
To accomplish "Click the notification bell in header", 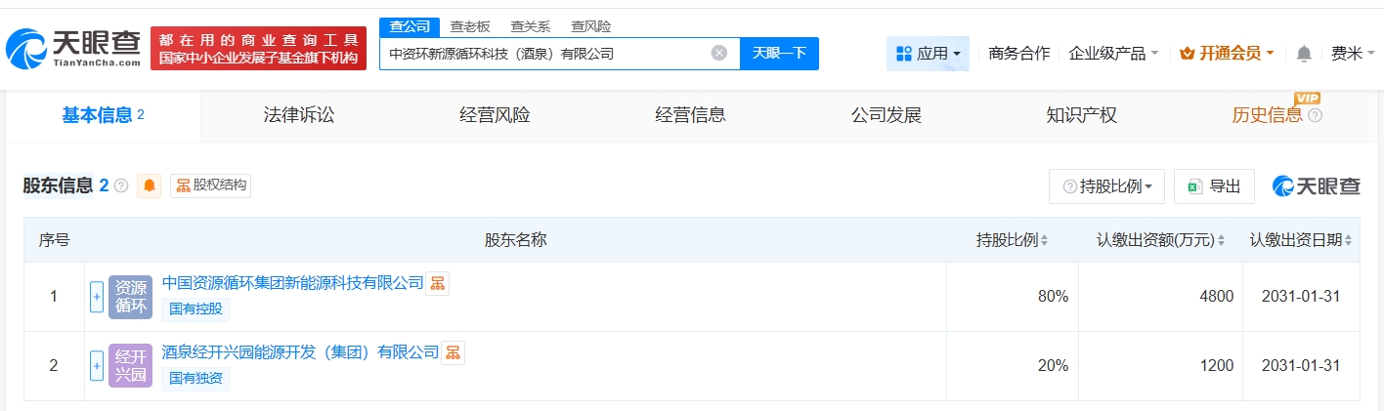I will click(1304, 54).
